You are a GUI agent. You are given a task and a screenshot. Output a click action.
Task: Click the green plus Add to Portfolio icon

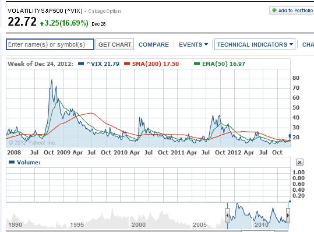(274, 10)
